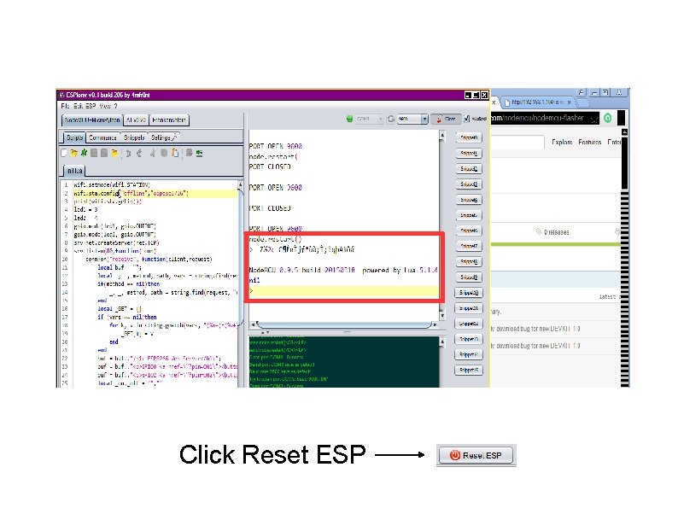The image size is (678, 508).
Task: Select the Scripts tab
Action: click(x=74, y=137)
